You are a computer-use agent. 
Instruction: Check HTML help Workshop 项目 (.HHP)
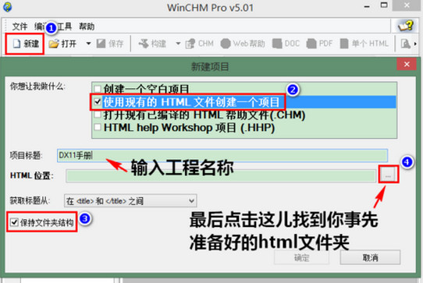pos(98,127)
